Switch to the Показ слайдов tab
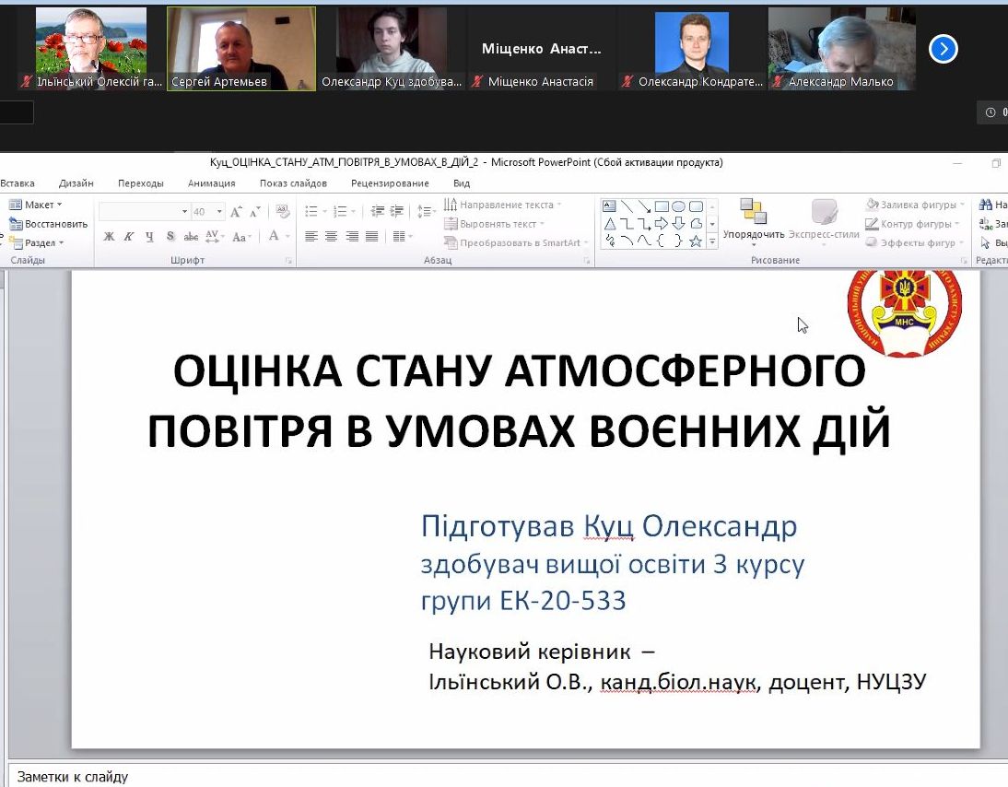This screenshot has width=1008, height=787. pyautogui.click(x=293, y=183)
